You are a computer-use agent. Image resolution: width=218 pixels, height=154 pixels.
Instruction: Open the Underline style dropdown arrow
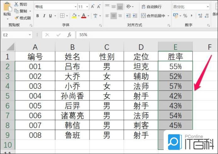coord(55,16)
